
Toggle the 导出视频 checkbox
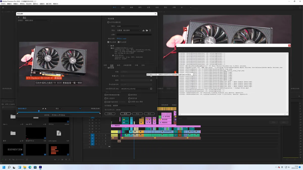[108, 42]
